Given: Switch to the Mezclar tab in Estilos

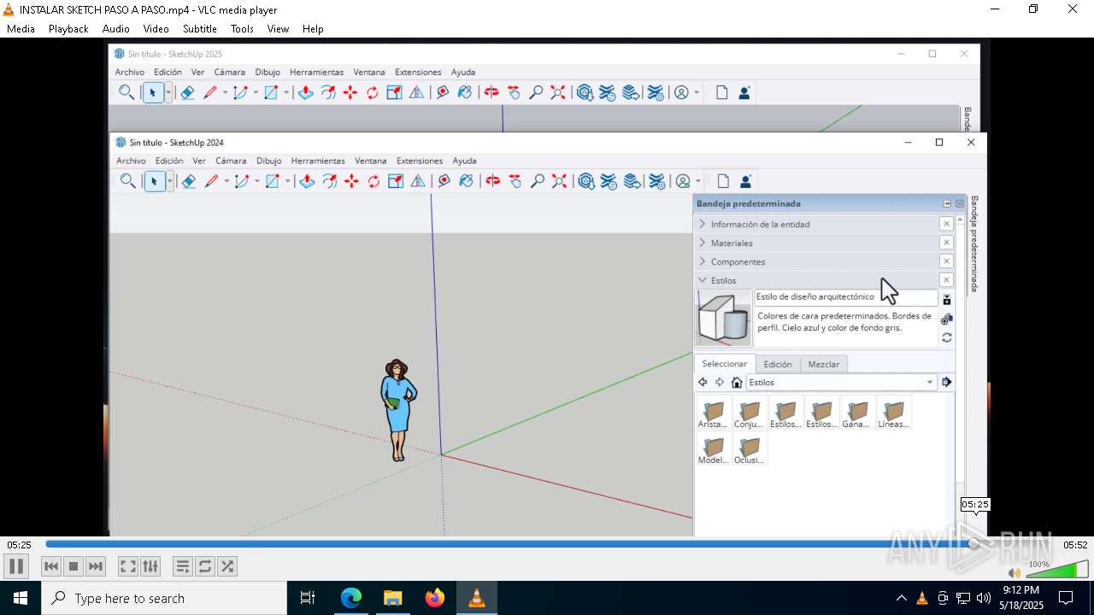Looking at the screenshot, I should (823, 364).
